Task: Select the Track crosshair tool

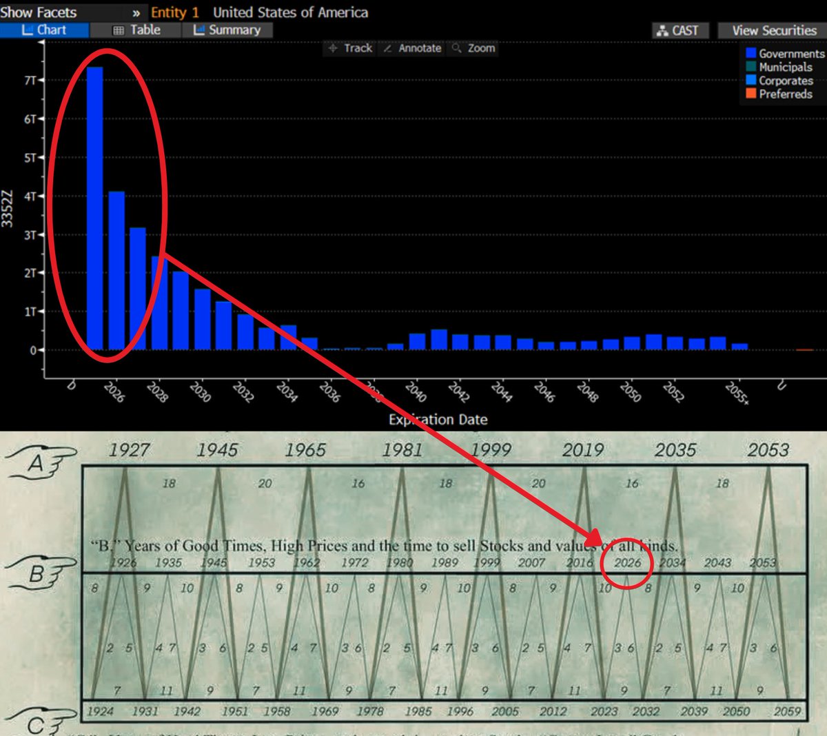Action: (349, 48)
